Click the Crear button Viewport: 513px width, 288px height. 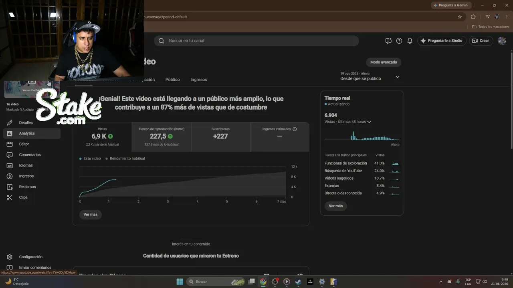(x=481, y=41)
